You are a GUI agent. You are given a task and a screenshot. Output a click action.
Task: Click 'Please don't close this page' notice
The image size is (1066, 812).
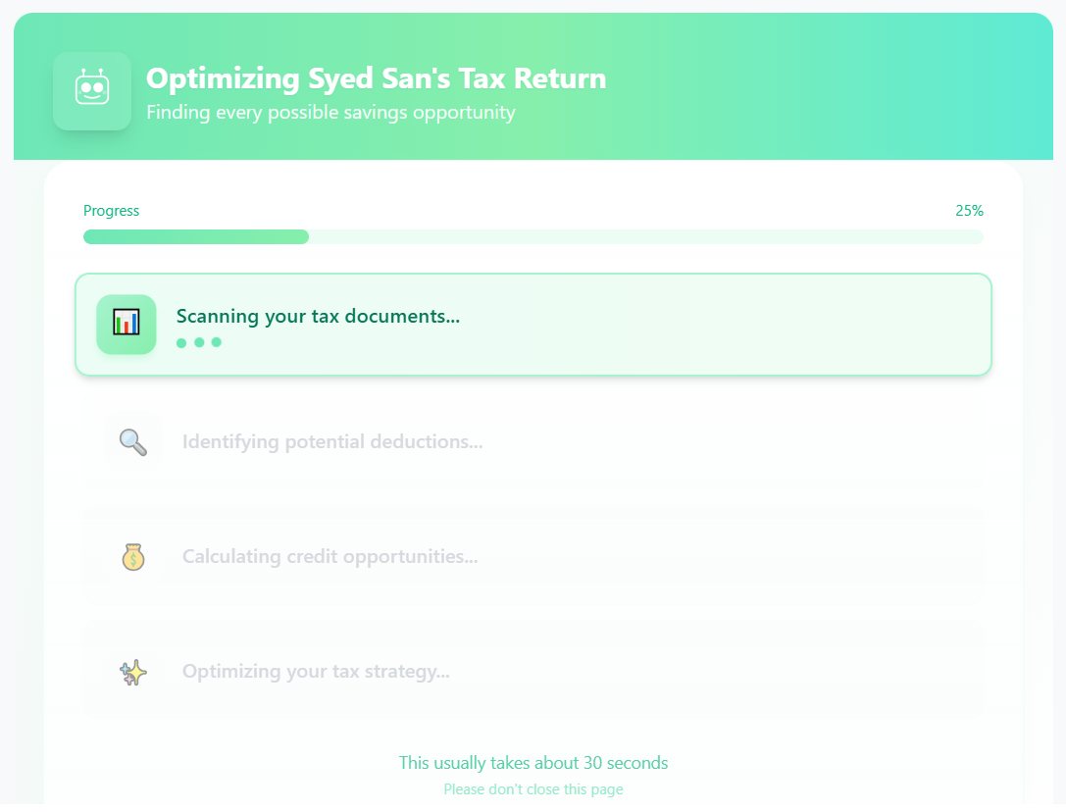pos(533,789)
